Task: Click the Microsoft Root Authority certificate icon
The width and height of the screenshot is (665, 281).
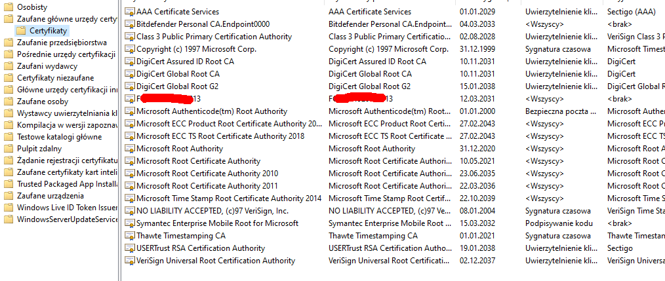Action: point(129,149)
